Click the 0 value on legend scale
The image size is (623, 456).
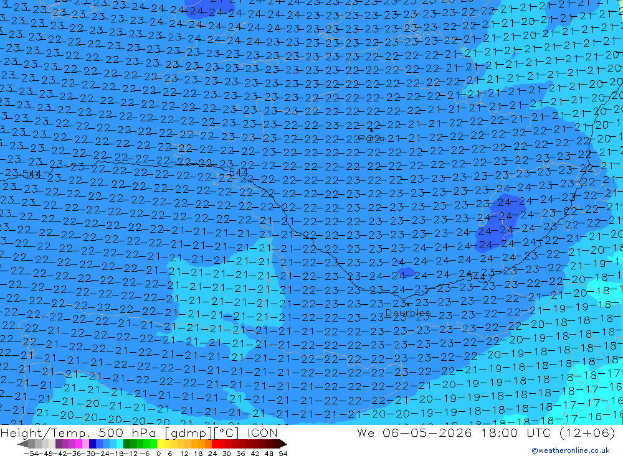[158, 454]
